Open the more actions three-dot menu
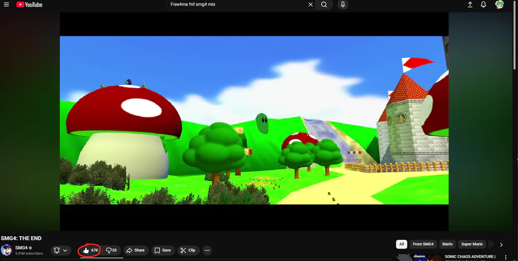The width and height of the screenshot is (518, 261). (x=207, y=251)
